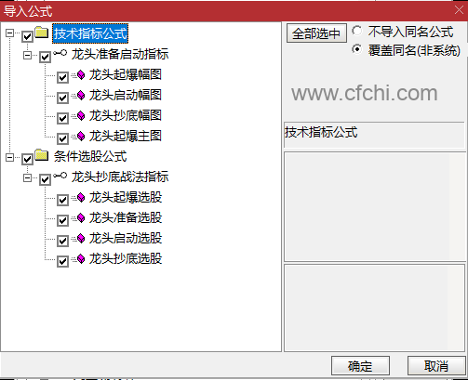
Task: Collapse the 龙头准备启动指标 tree node
Action: click(28, 56)
